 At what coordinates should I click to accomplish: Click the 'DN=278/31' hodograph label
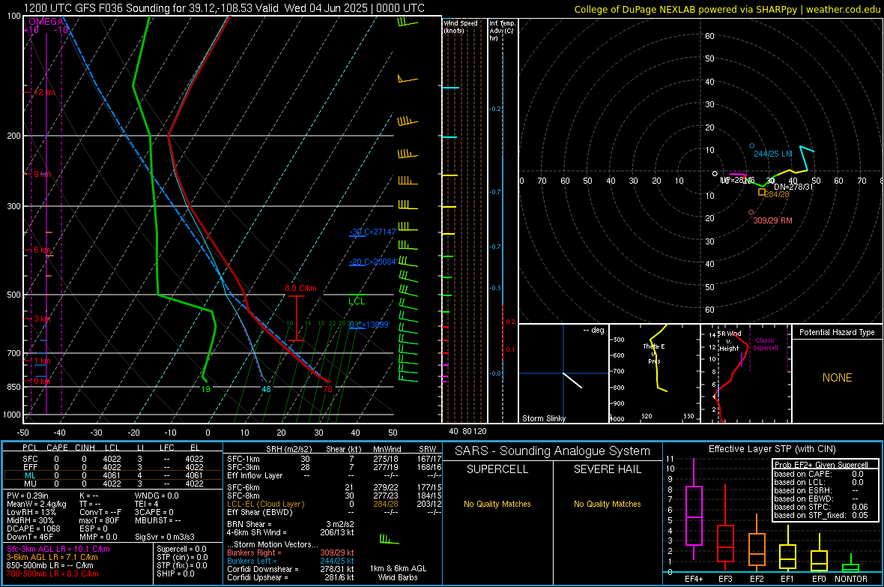793,187
